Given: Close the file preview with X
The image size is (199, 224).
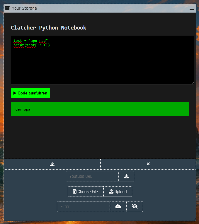Looking at the screenshot, I should point(148,164).
